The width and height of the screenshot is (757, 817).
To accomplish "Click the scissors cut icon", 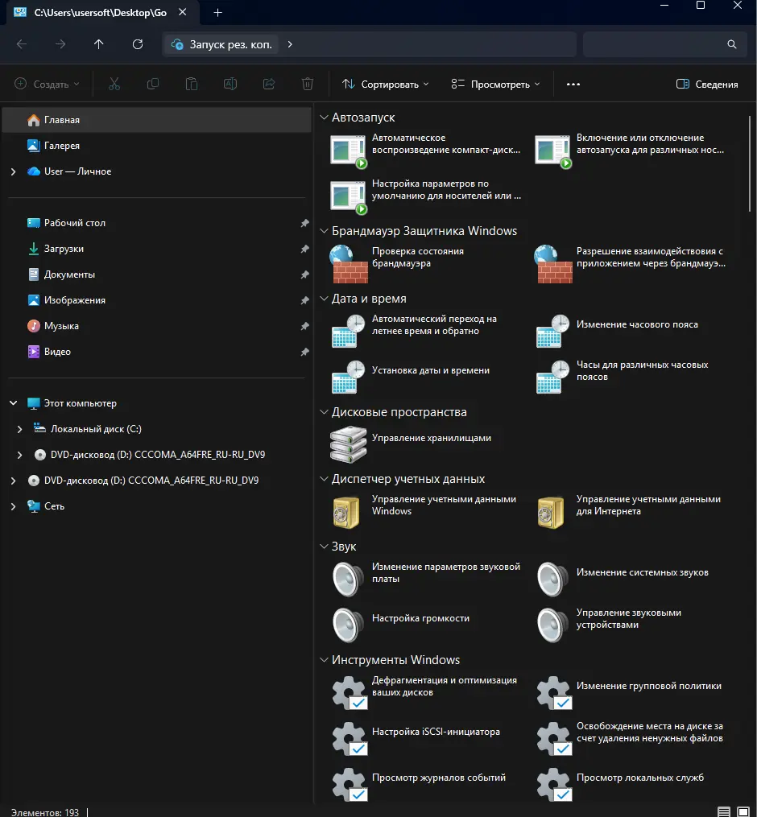I will point(114,84).
